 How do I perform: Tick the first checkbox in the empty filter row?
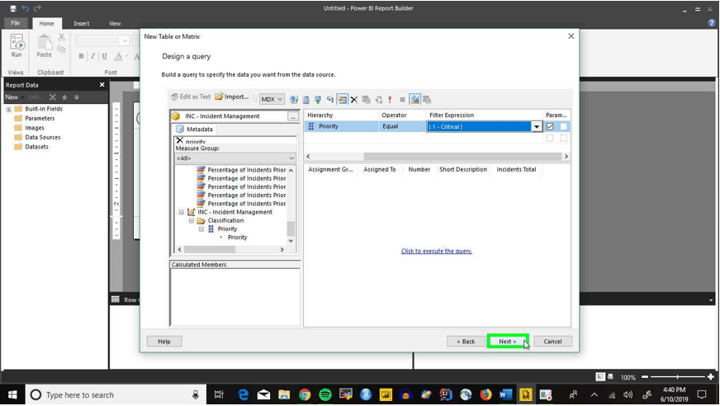point(550,138)
